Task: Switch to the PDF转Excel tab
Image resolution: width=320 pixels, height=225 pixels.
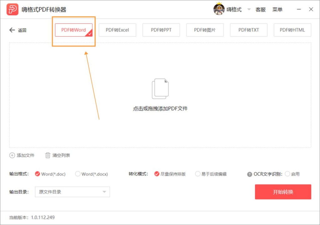Action: (117, 30)
